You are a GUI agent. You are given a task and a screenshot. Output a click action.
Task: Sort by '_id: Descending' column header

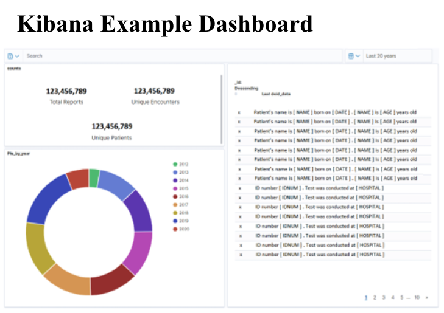[246, 85]
